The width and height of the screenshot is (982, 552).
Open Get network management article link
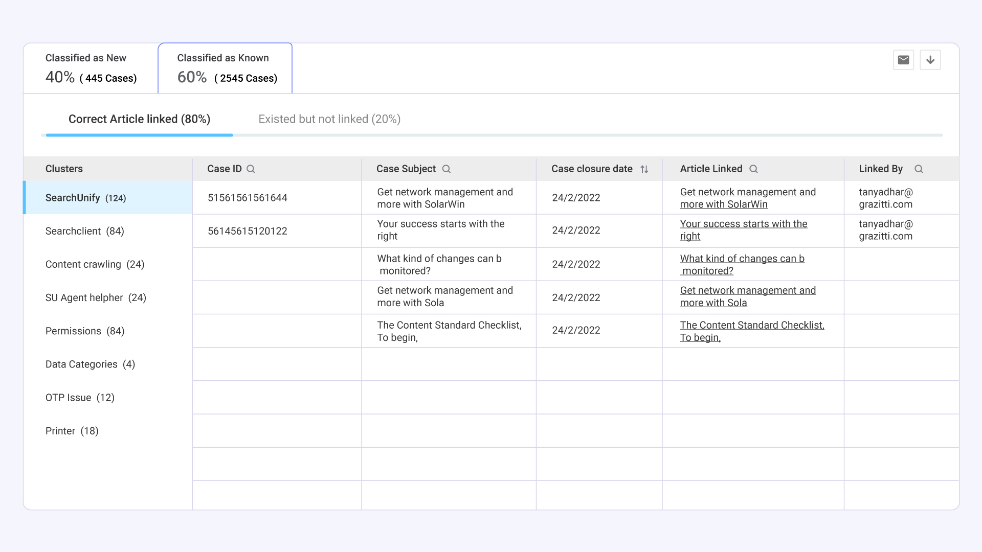pyautogui.click(x=747, y=198)
